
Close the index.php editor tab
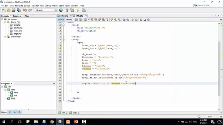coord(71,16)
